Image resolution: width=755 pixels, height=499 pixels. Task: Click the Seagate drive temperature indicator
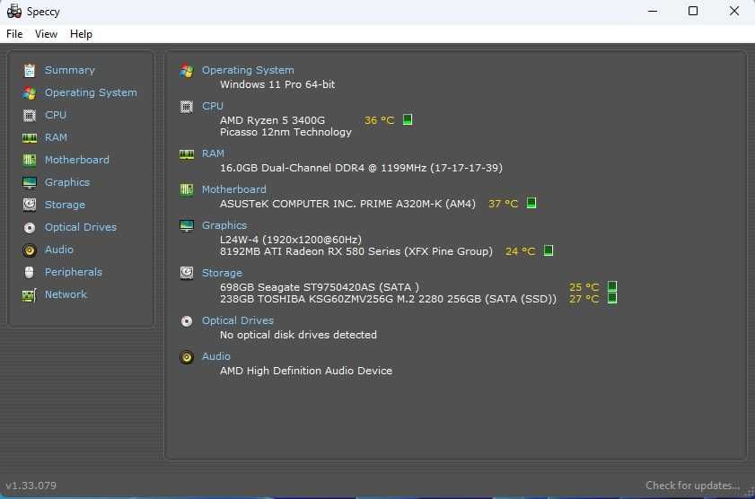612,286
